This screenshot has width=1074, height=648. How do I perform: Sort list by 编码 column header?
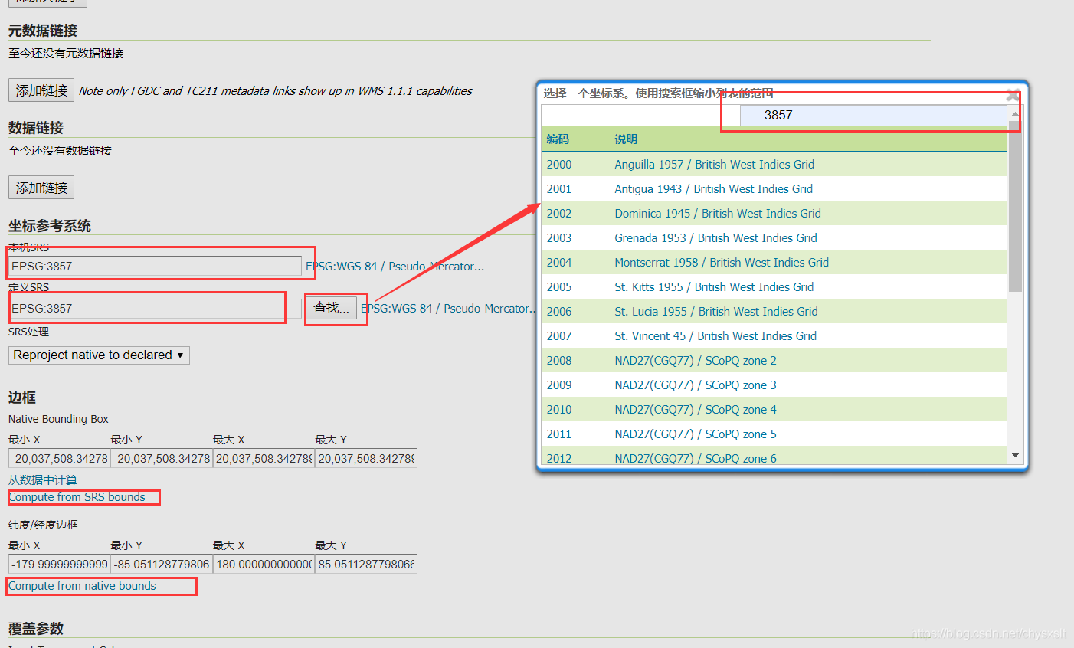[558, 139]
